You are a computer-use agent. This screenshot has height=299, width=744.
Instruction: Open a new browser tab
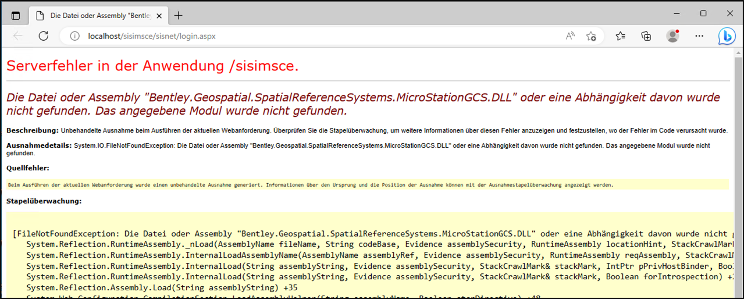pos(179,16)
